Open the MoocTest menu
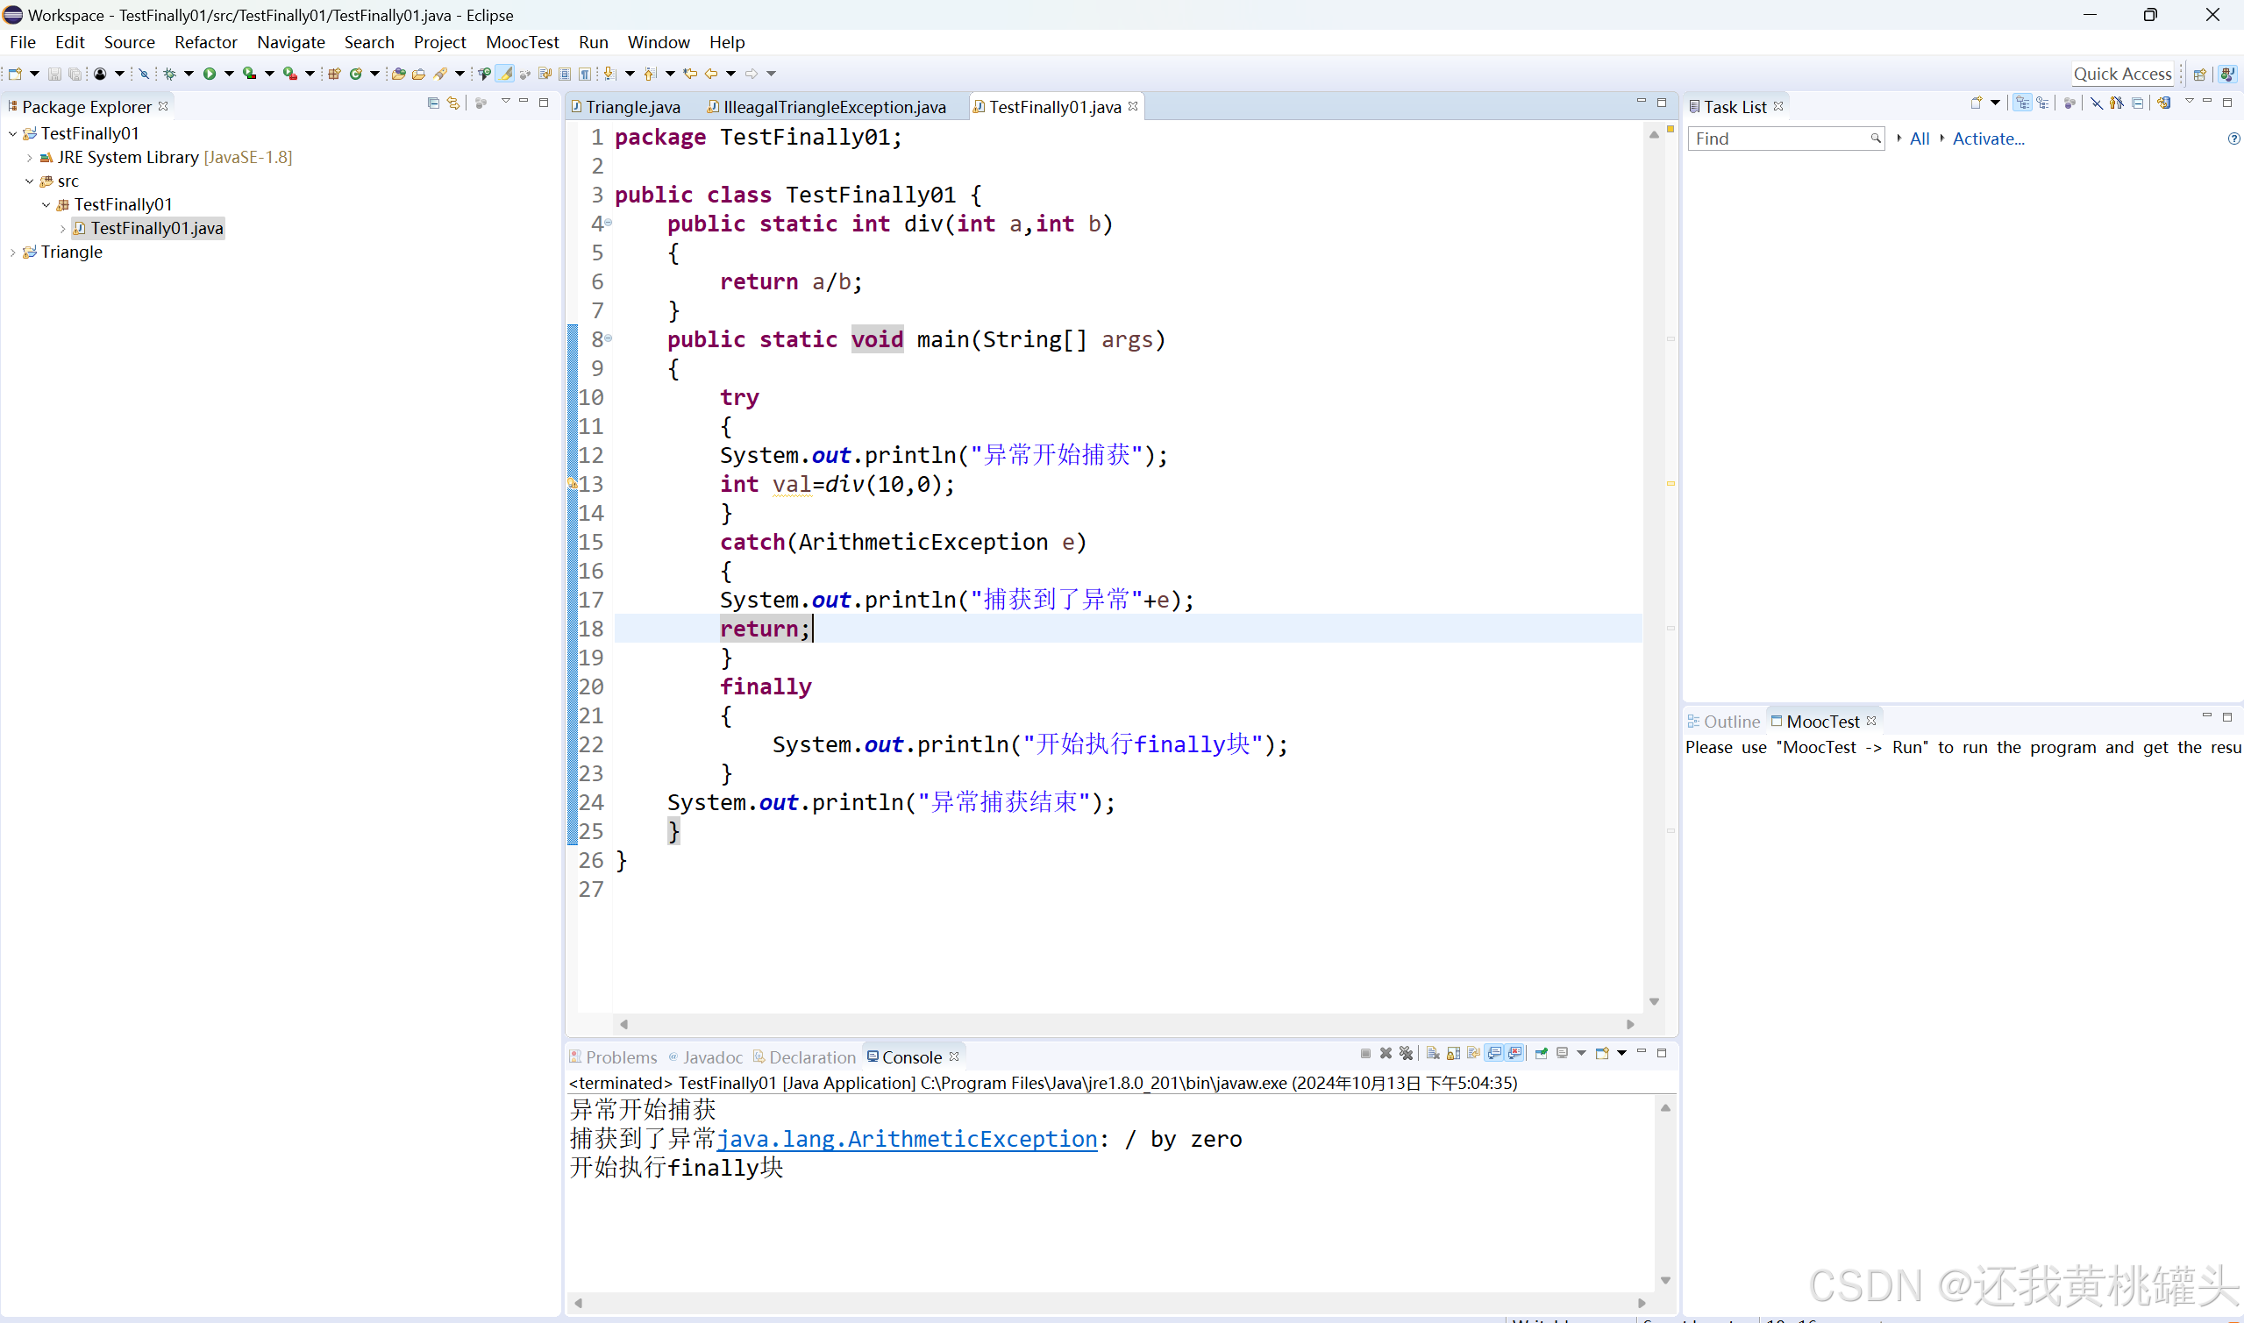 click(x=522, y=42)
